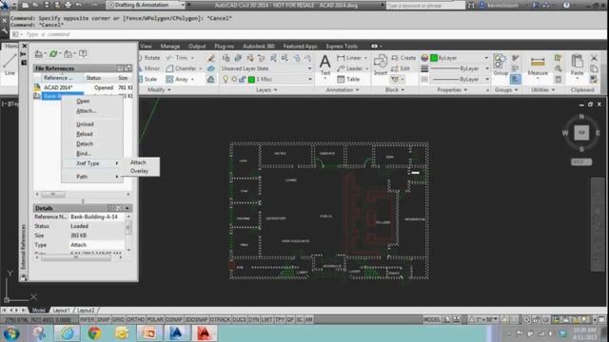Open the Path submenu in the context menu
Image resolution: width=609 pixels, height=342 pixels.
[x=92, y=177]
